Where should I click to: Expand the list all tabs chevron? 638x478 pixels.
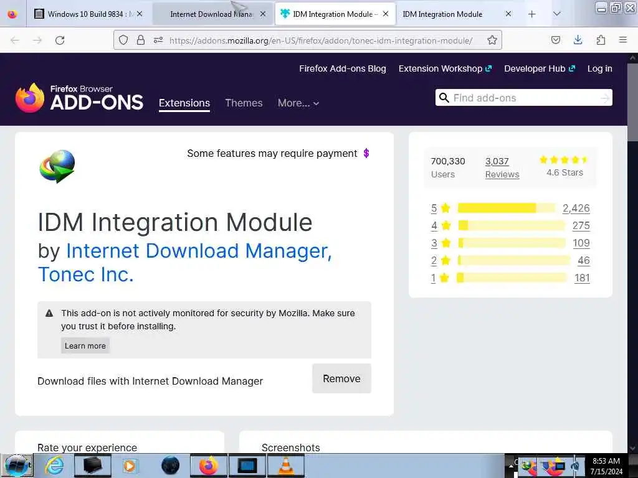click(x=557, y=14)
